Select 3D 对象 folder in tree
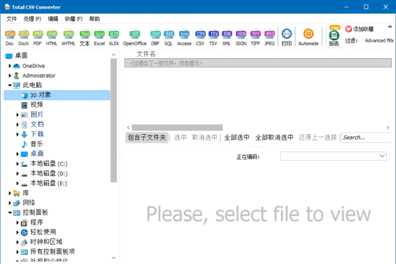The image size is (396, 264). tap(40, 95)
